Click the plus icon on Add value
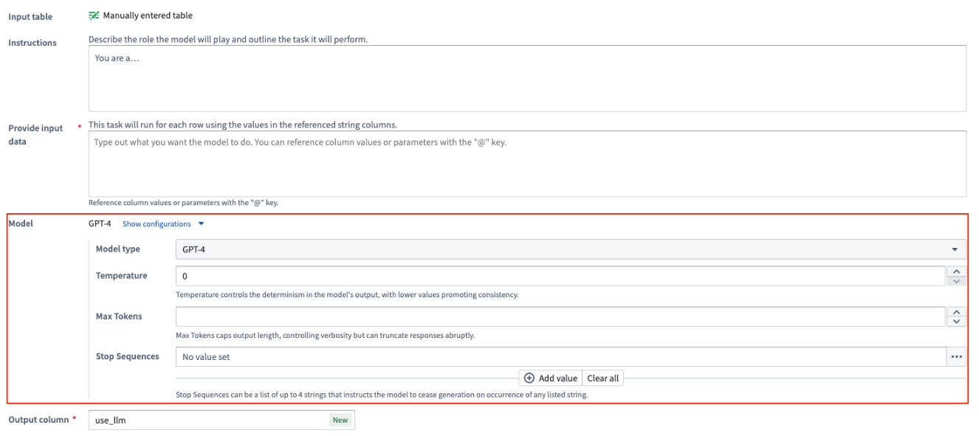This screenshot has height=436, width=979. click(x=529, y=378)
